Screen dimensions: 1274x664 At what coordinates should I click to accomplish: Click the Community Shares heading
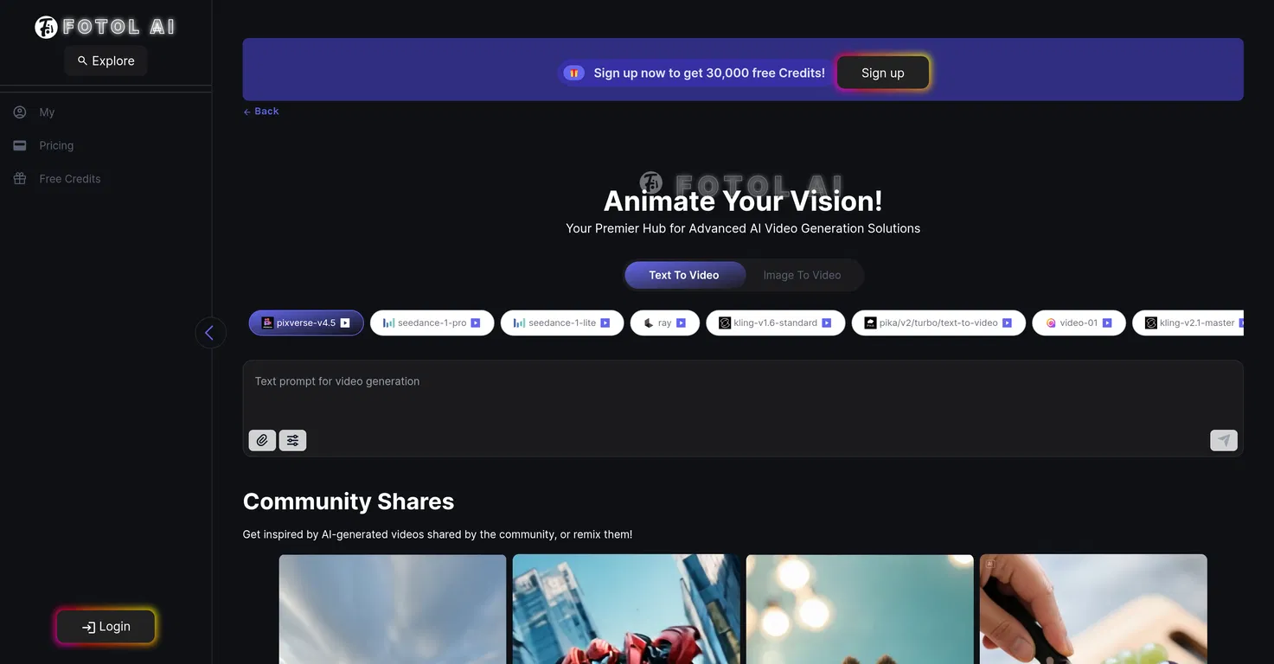(349, 501)
